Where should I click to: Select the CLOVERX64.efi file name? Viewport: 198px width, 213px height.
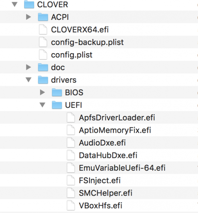[80, 30]
